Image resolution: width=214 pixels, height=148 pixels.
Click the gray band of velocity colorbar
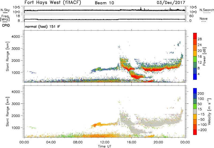pos(195,112)
